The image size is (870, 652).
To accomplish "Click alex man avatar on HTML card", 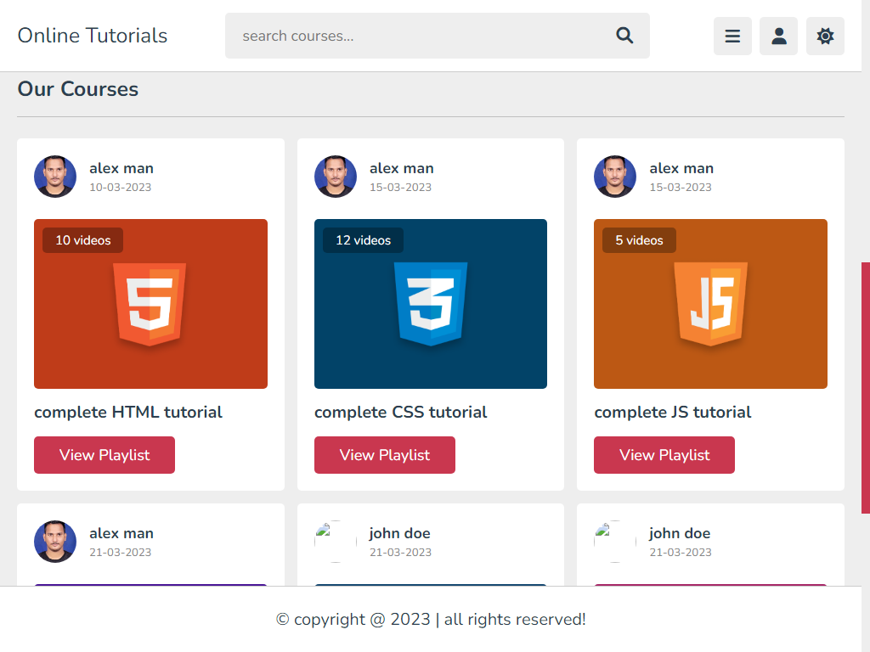I will point(55,177).
